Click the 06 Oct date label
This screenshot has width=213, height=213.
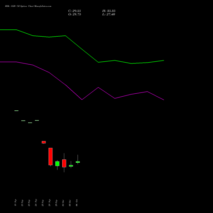(x=77, y=203)
